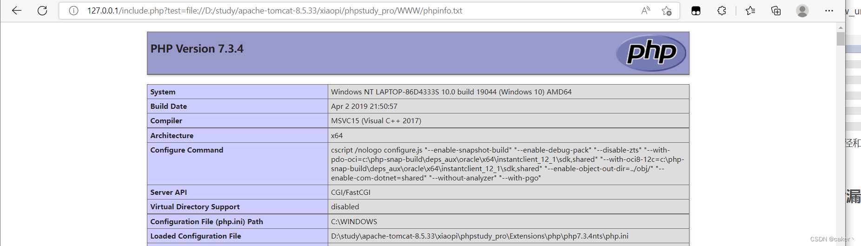Click the 'Build Date' row label

168,106
